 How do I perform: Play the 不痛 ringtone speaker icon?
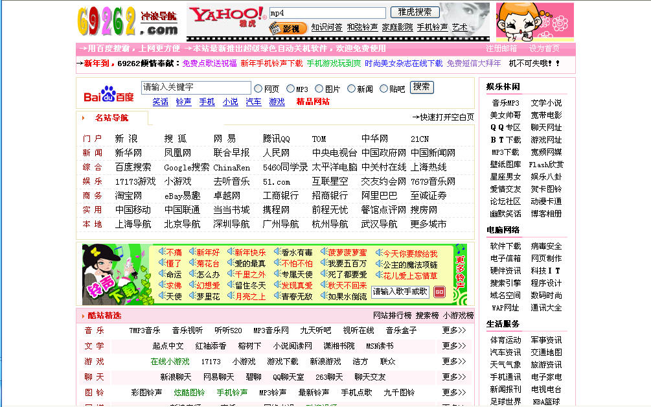tap(163, 251)
